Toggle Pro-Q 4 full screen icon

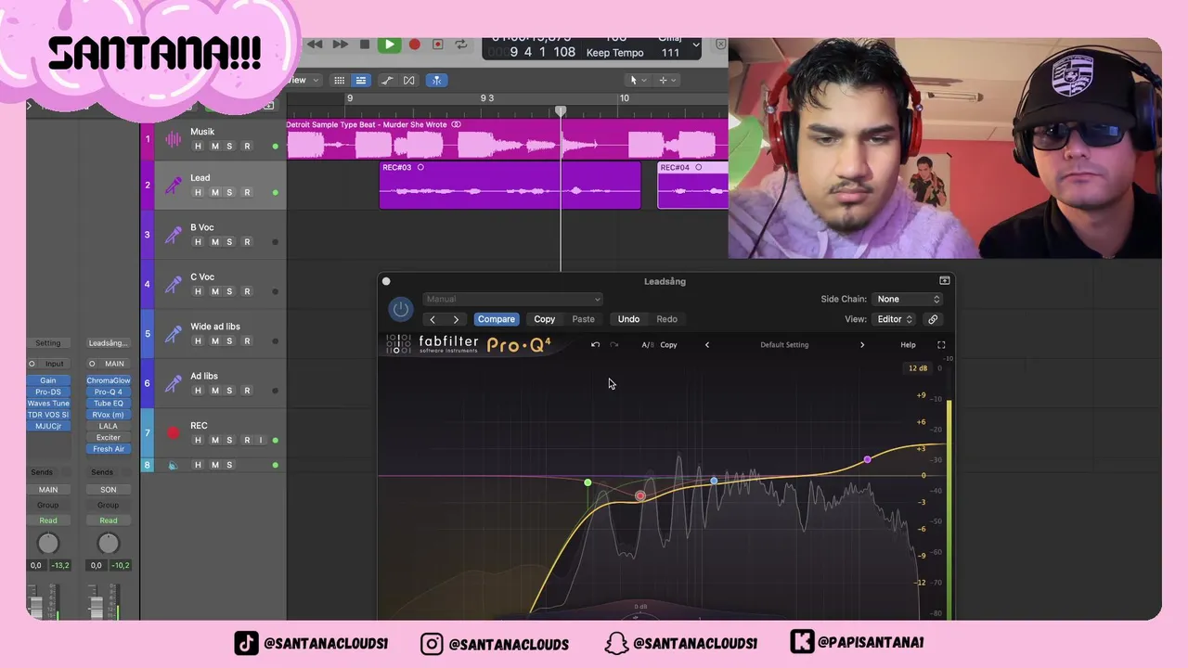click(941, 345)
